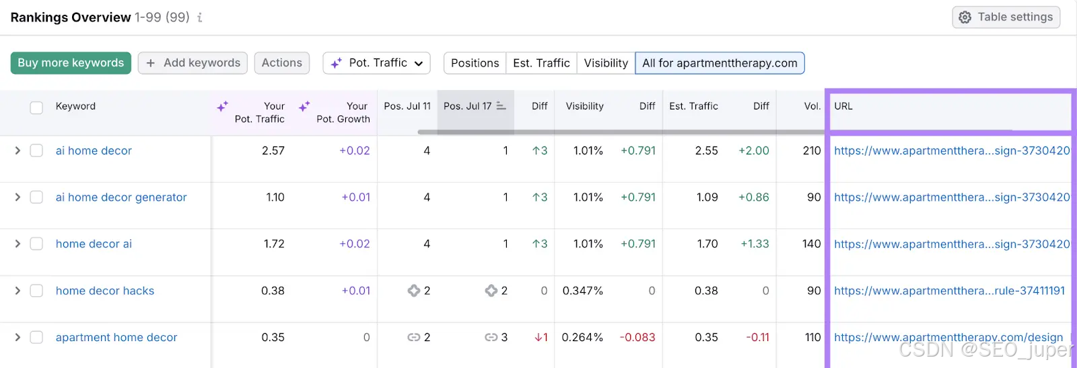
Task: Expand the home decor hacks row
Action: (18, 291)
